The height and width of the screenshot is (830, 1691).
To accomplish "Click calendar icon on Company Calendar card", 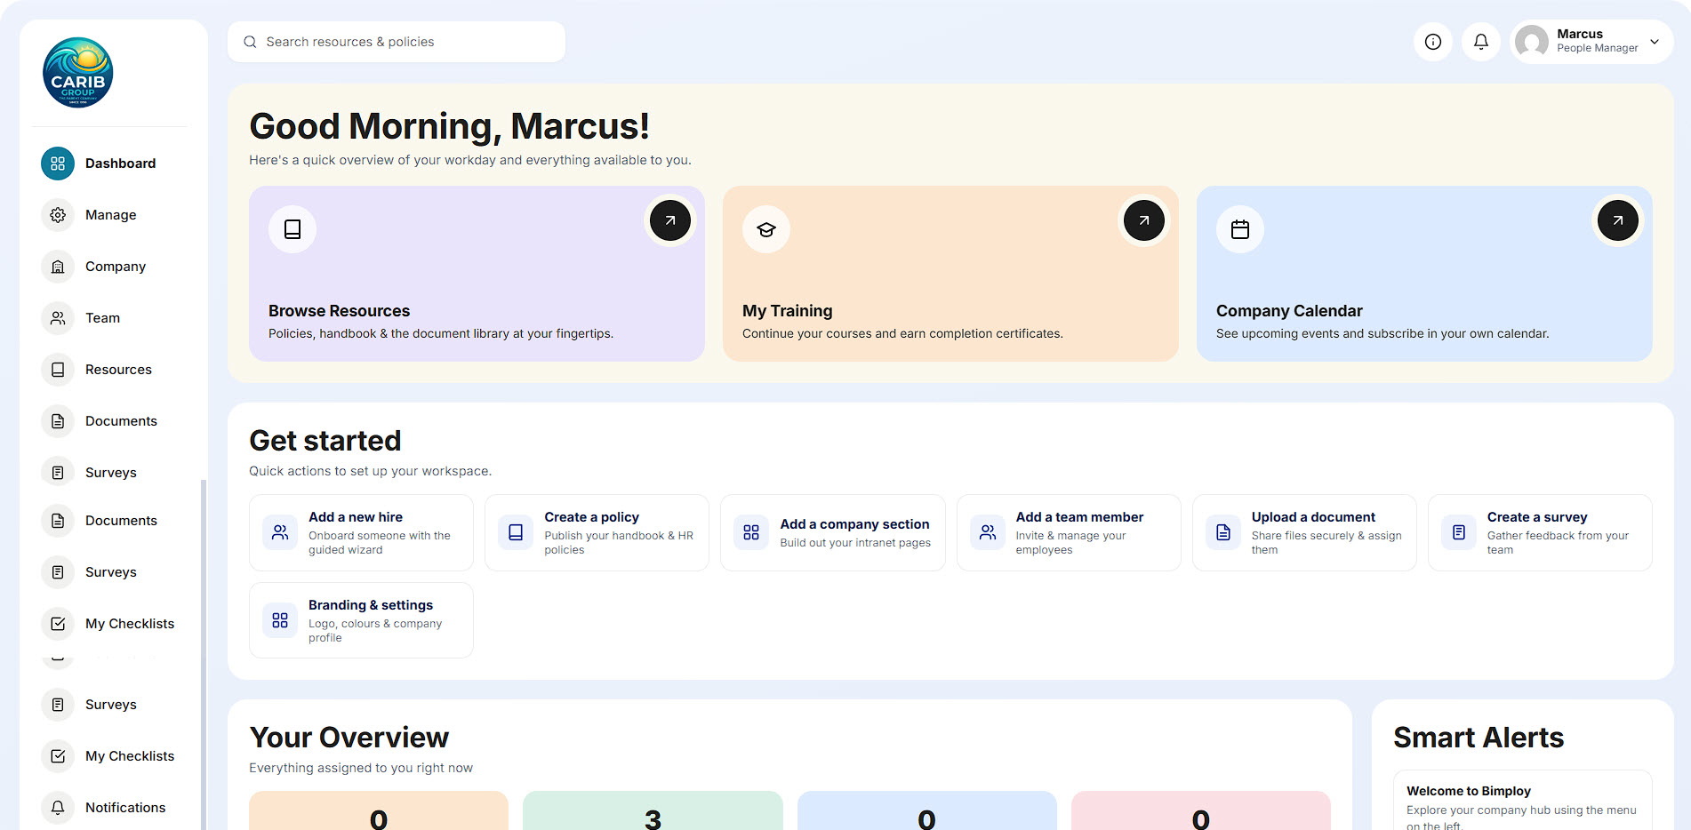I will [1240, 229].
